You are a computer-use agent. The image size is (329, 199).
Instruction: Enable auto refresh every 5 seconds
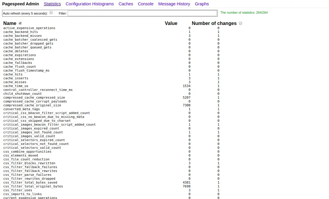coord(51,13)
